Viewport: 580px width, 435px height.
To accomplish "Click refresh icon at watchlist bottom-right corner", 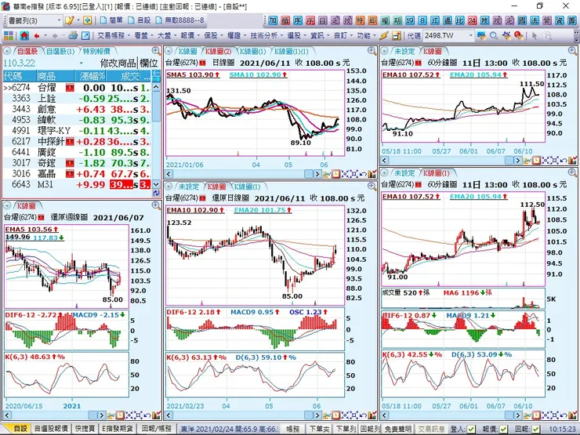I will pyautogui.click(x=156, y=193).
